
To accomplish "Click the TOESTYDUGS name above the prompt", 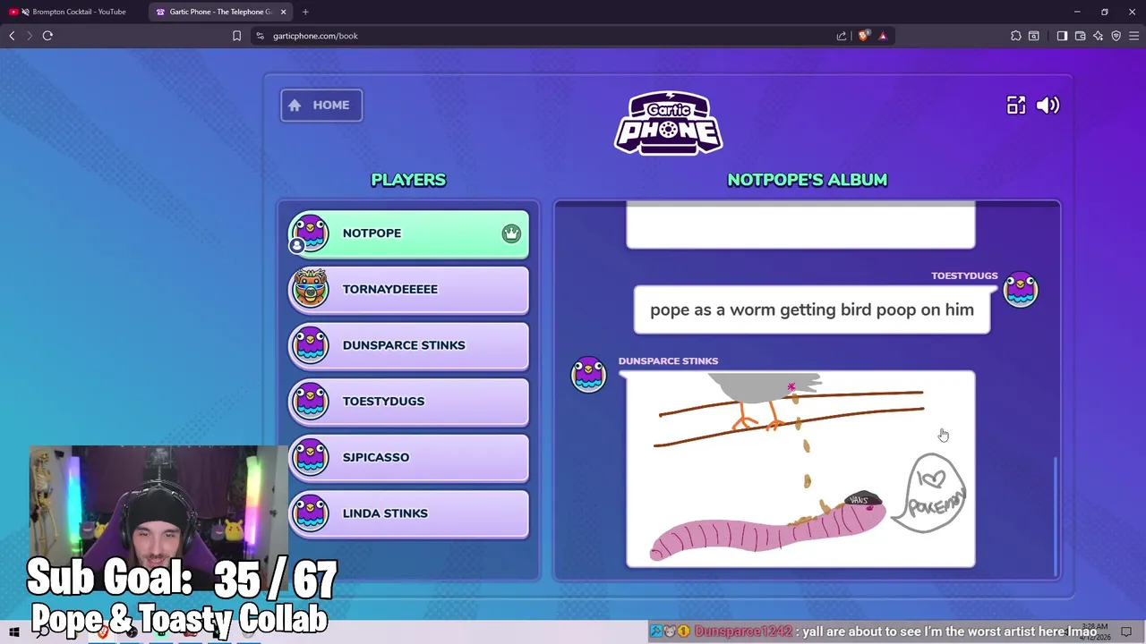I will 964,275.
